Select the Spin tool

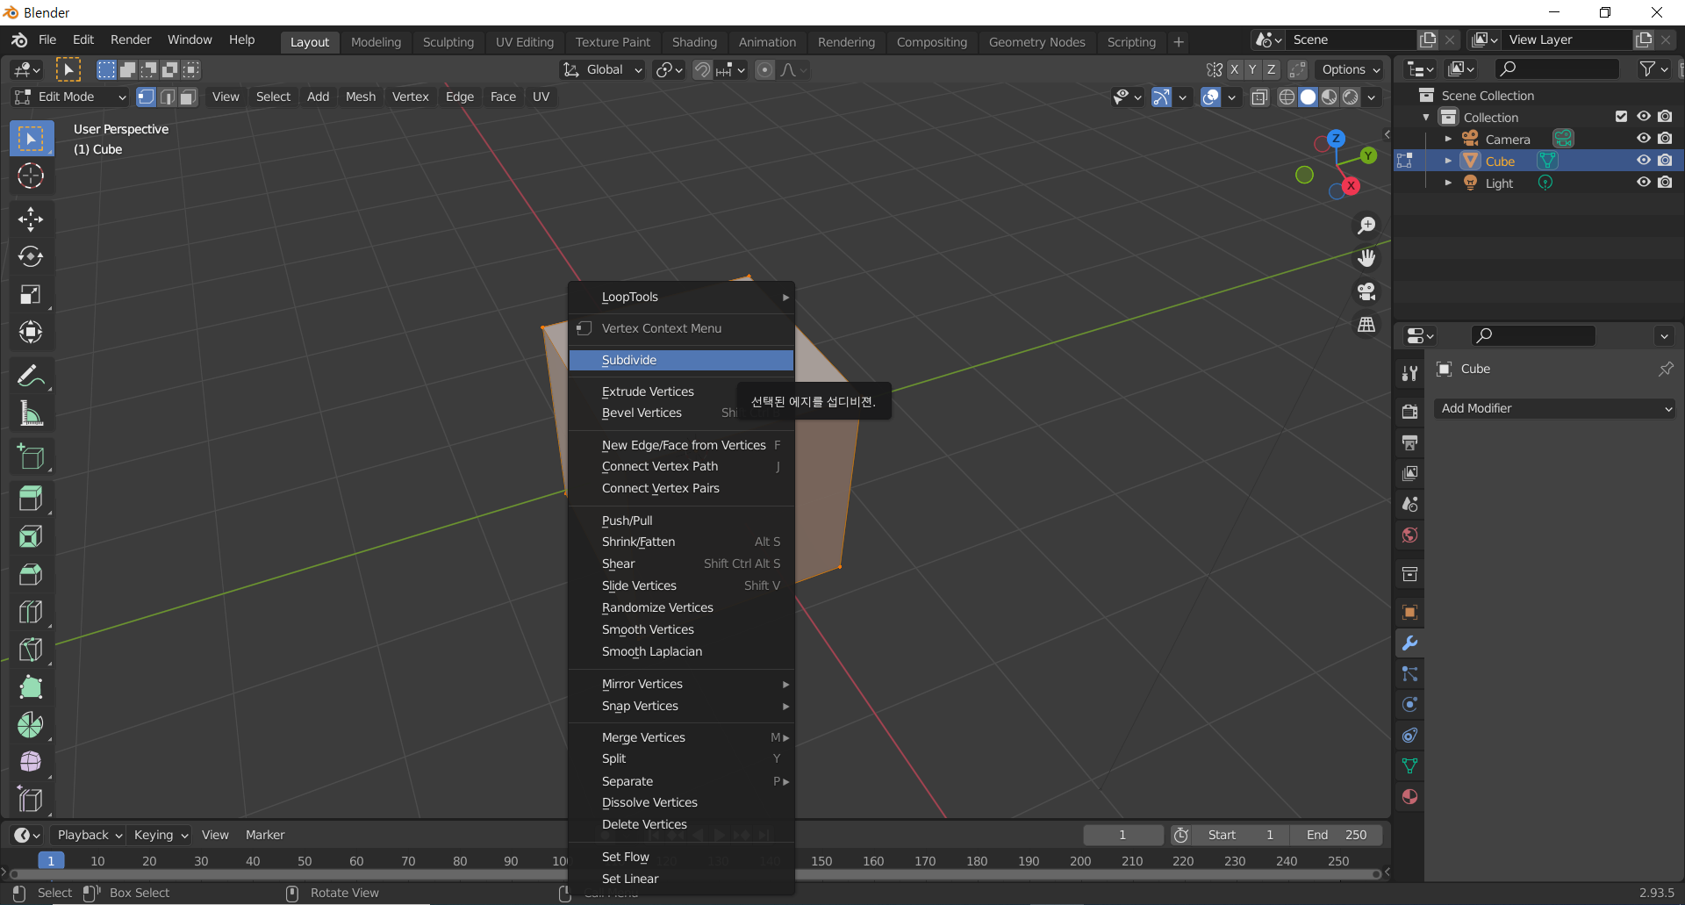point(31,725)
